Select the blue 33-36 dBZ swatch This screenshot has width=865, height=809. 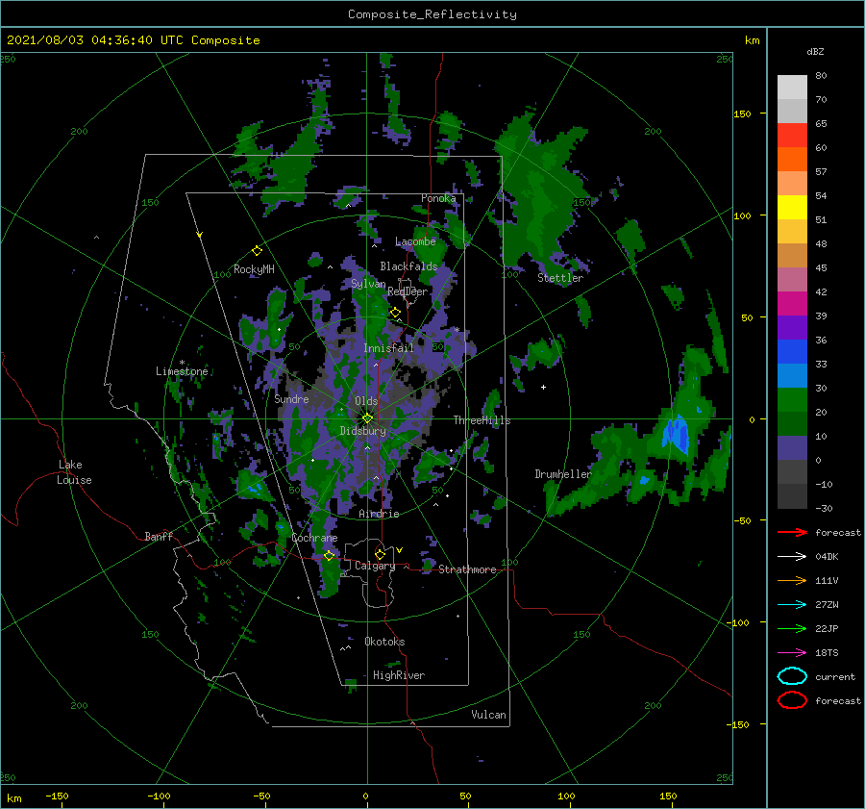[x=792, y=352]
